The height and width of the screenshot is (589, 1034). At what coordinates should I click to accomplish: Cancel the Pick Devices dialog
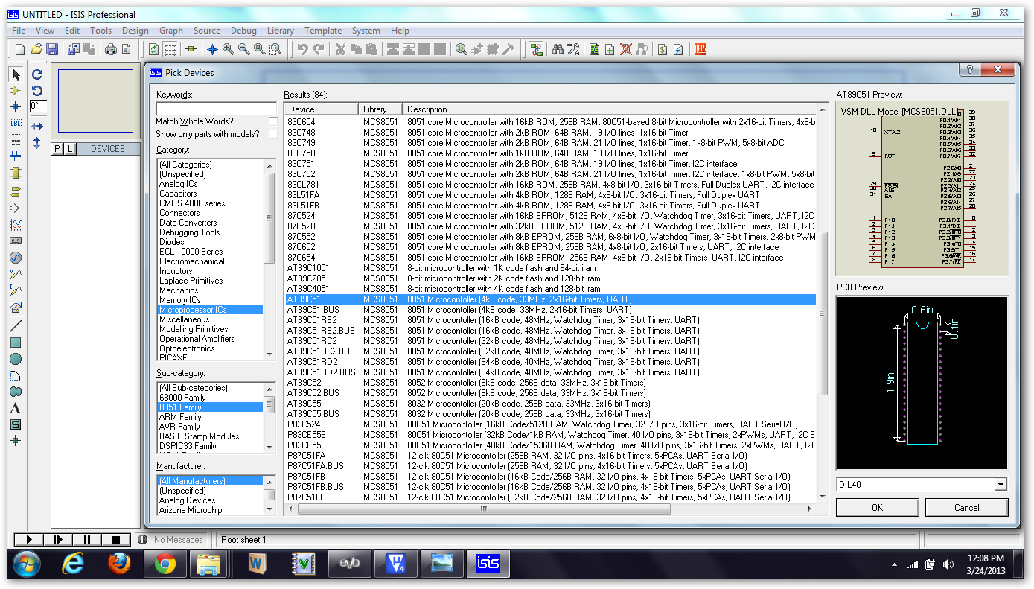[966, 507]
